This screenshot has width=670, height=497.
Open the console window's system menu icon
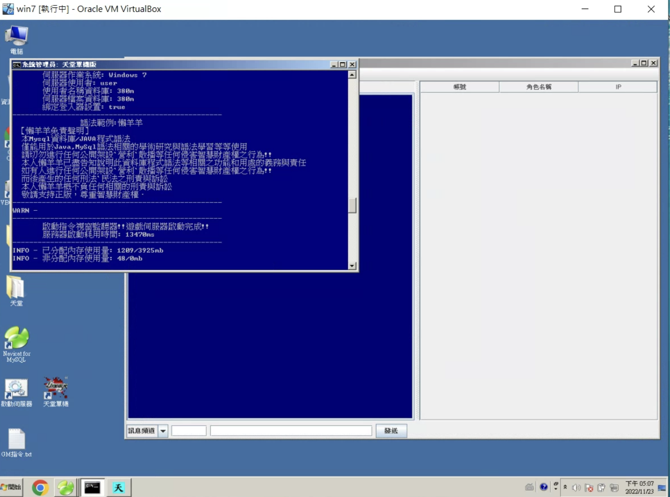[x=17, y=65]
